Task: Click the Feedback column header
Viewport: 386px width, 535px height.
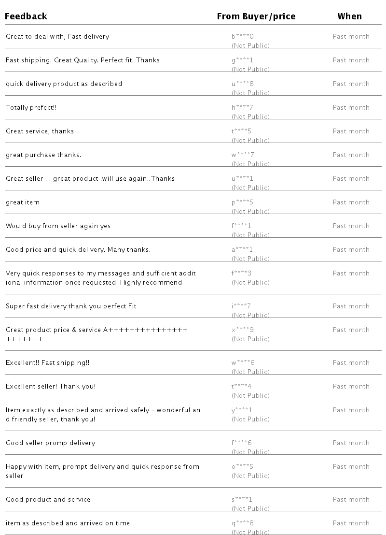Action: (x=26, y=16)
